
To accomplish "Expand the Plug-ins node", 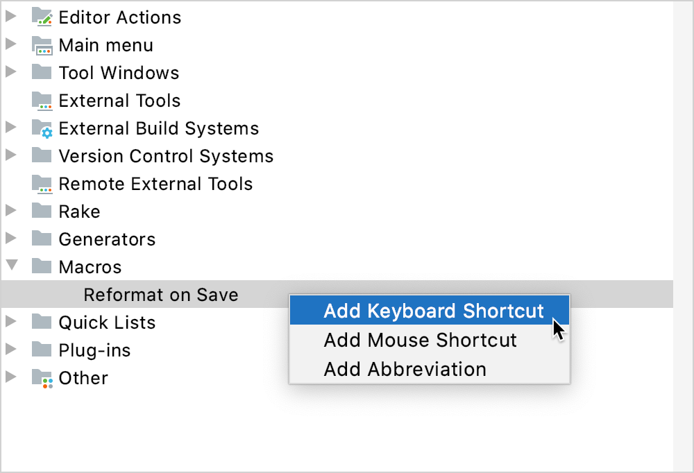I will coord(11,350).
